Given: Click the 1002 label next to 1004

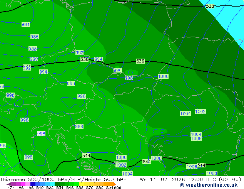Looking at the screenshot, I should [x=200, y=111].
